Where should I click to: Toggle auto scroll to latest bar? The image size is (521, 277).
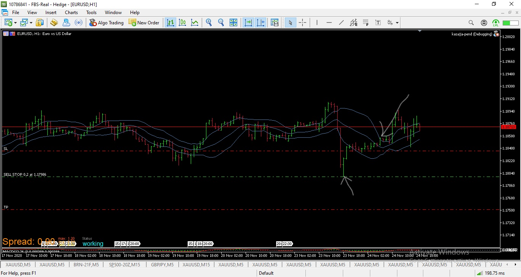248,23
